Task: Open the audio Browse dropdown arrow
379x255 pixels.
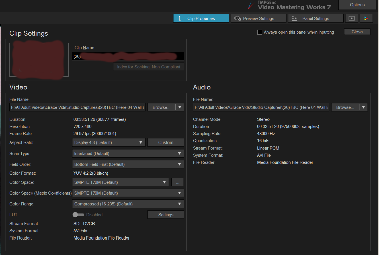Action: coord(364,107)
